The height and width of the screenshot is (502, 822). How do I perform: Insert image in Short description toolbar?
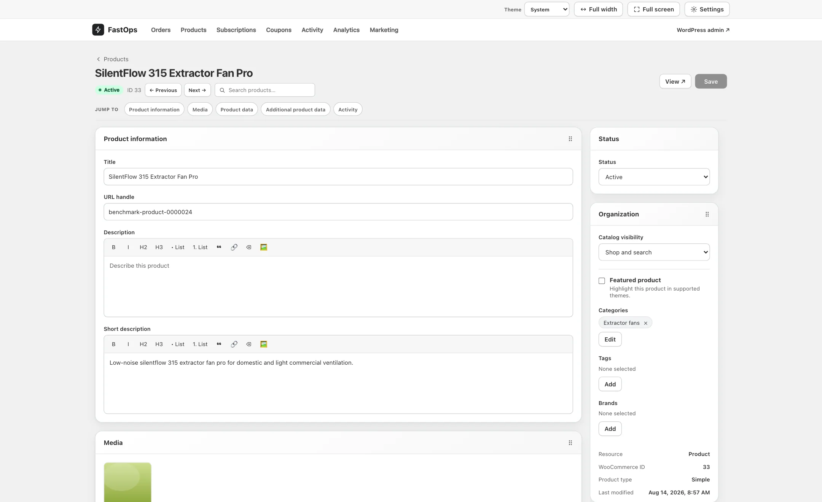point(264,344)
